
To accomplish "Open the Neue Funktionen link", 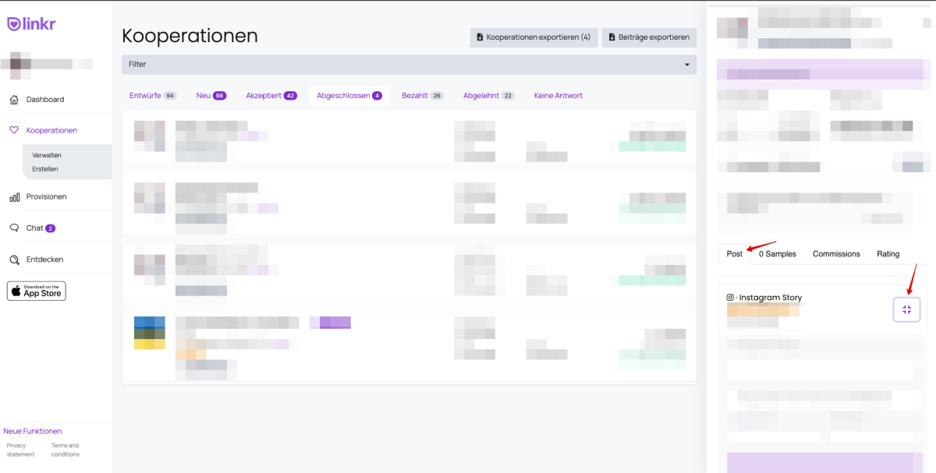I will 33,431.
